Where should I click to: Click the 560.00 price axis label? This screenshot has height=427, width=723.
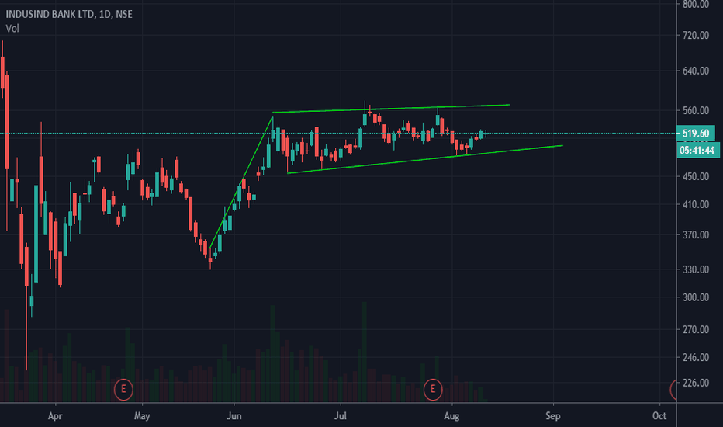[x=696, y=110]
